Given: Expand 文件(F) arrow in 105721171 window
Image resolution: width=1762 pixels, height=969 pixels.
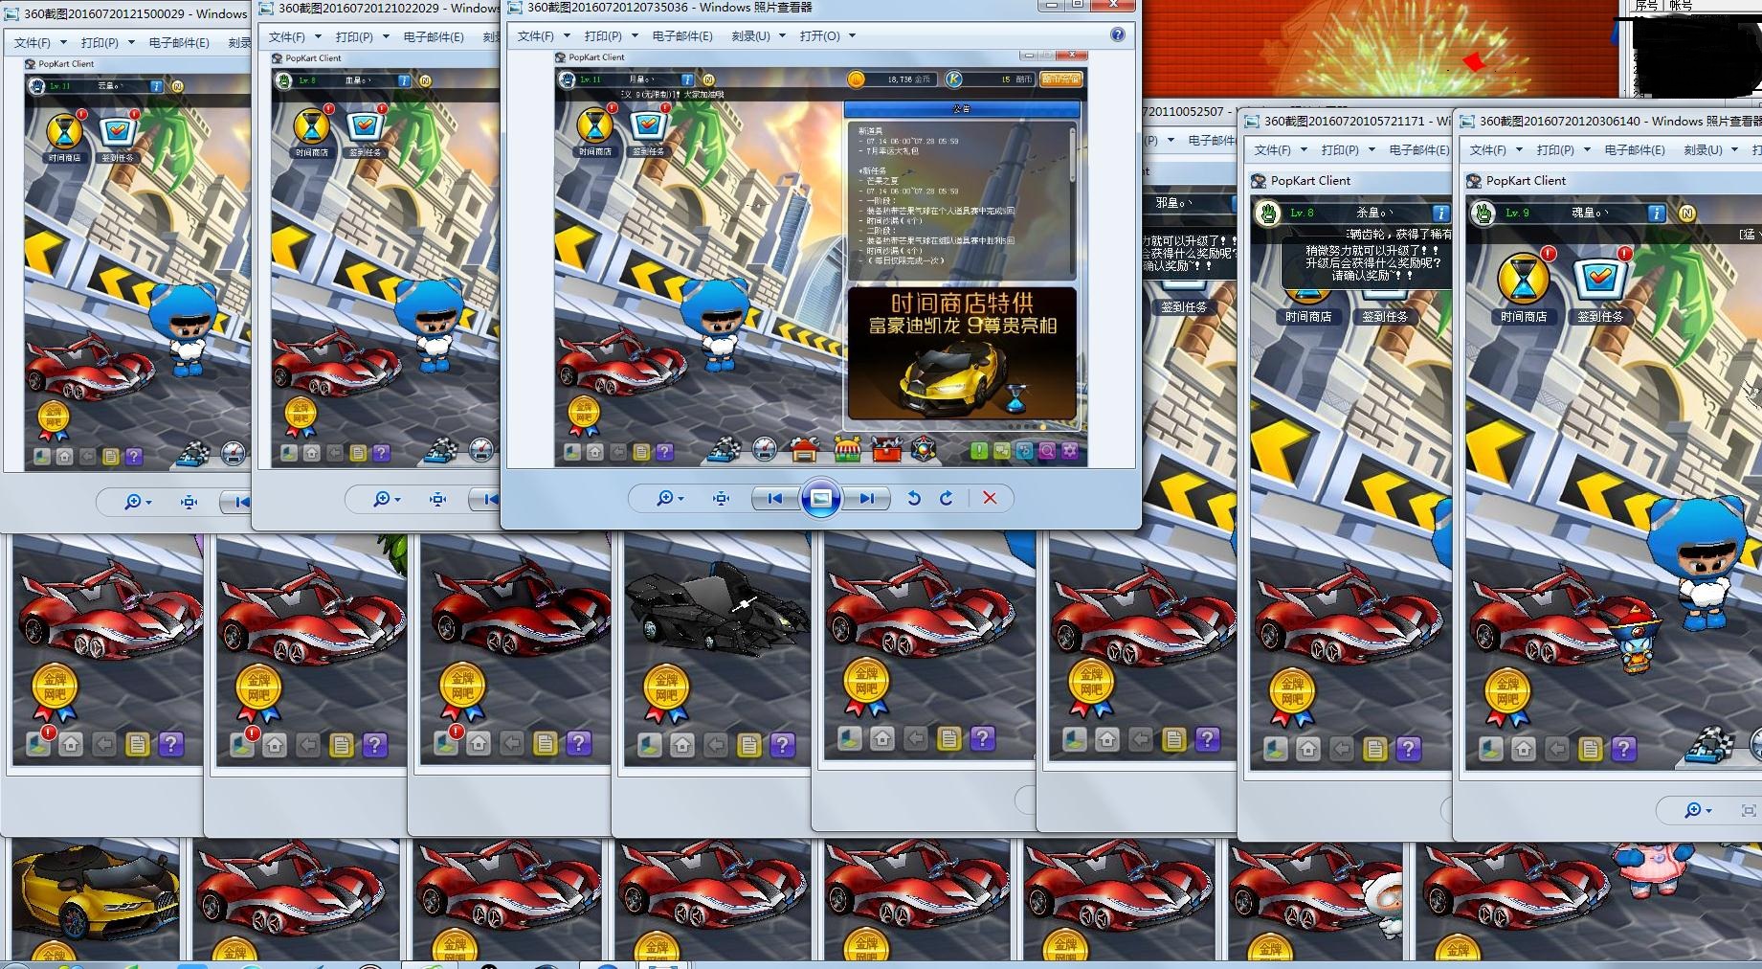Looking at the screenshot, I should 1305,149.
